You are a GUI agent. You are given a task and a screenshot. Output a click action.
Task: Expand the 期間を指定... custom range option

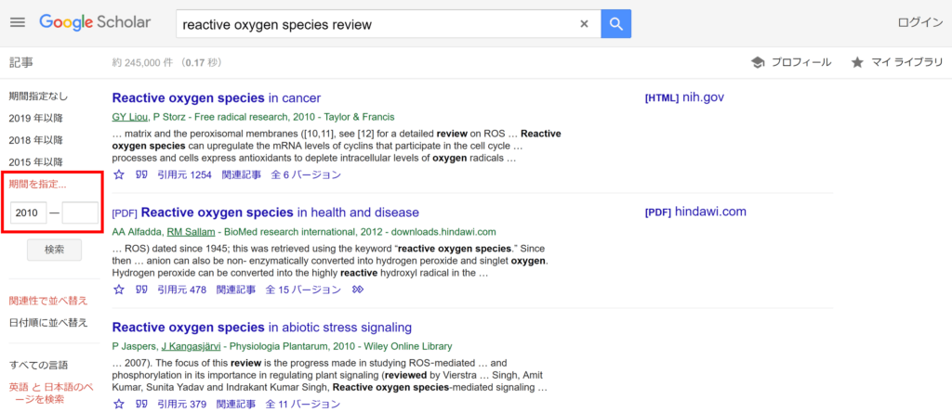tap(37, 185)
